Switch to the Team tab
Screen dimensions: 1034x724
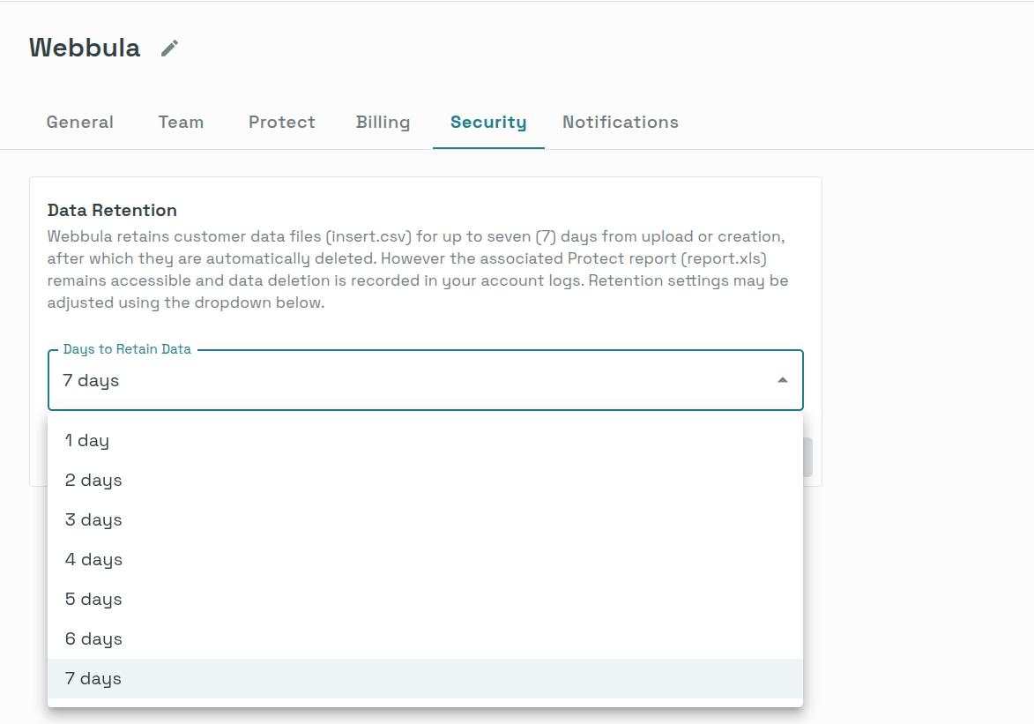click(181, 122)
